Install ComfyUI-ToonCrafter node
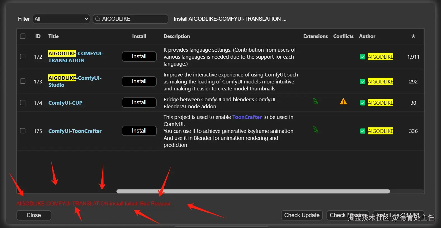This screenshot has width=441, height=228. (139, 131)
